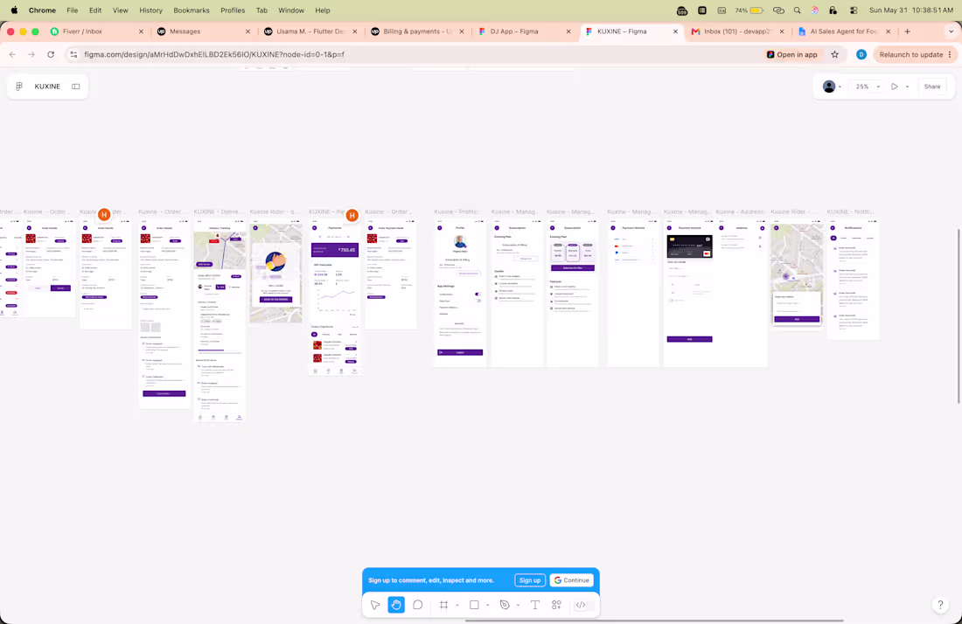Select the Comment bubble tool
962x624 pixels.
[418, 605]
